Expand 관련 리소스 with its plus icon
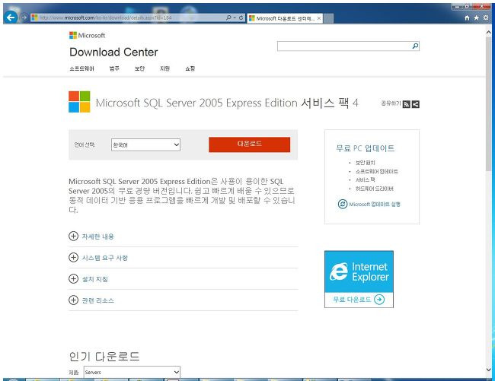The image size is (495, 381). click(x=73, y=300)
